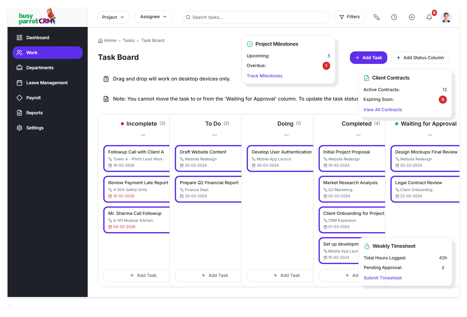Open the To Do column options ellipsis
This screenshot has width=467, height=317.
coord(215,135)
